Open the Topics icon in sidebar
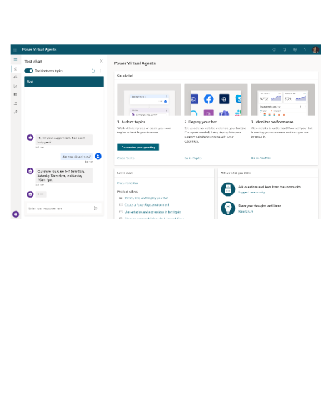Image resolution: width=333 pixels, height=417 pixels. click(16, 78)
